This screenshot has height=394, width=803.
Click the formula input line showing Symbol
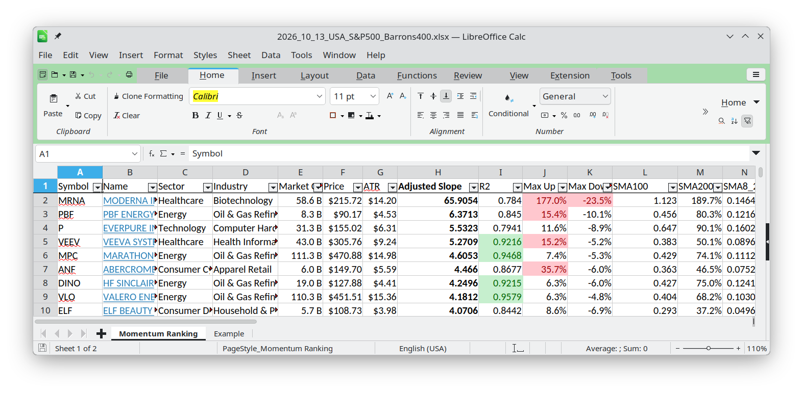click(469, 153)
